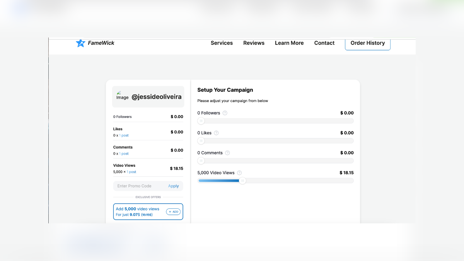
Task: Click the Likes help icon
Action: (216, 133)
